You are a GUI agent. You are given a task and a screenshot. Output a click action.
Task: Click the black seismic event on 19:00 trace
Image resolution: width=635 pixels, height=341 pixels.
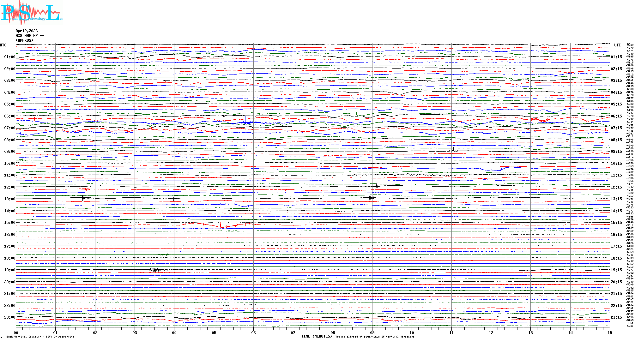[154, 270]
